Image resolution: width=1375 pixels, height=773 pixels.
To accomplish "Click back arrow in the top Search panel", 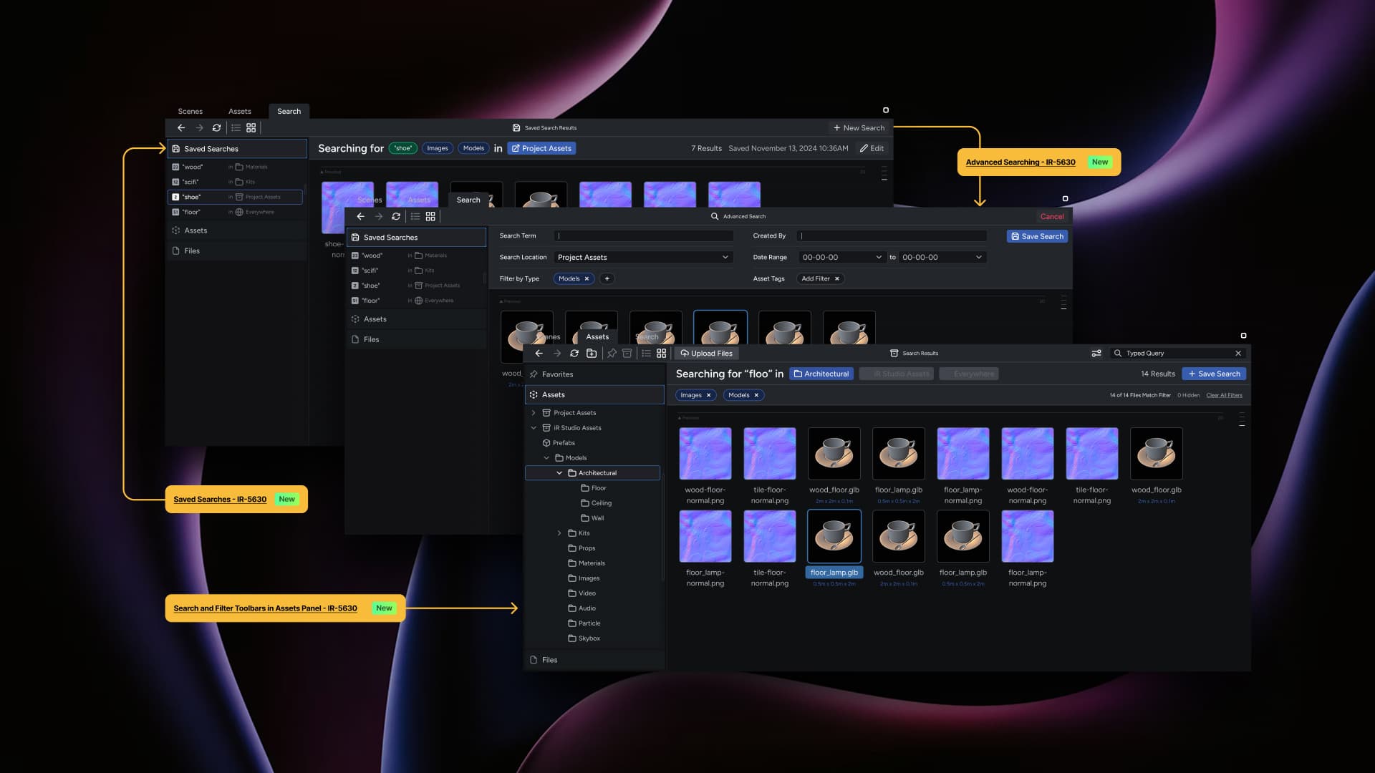I will 181,128.
